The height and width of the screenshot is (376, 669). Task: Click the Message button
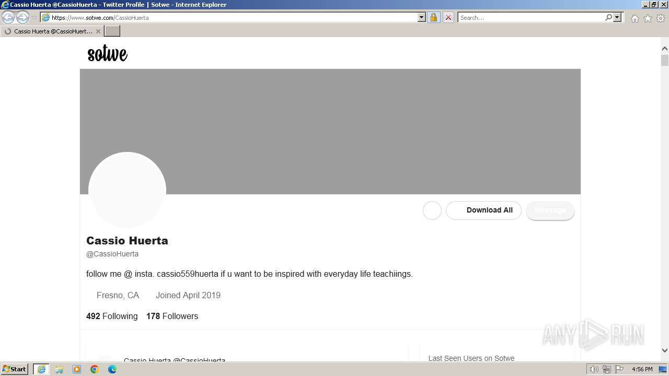point(550,210)
